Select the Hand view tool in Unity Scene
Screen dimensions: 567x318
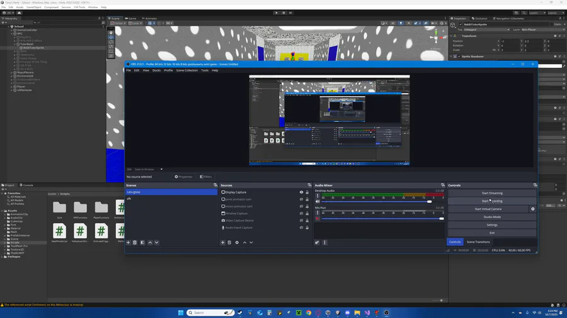[111, 33]
